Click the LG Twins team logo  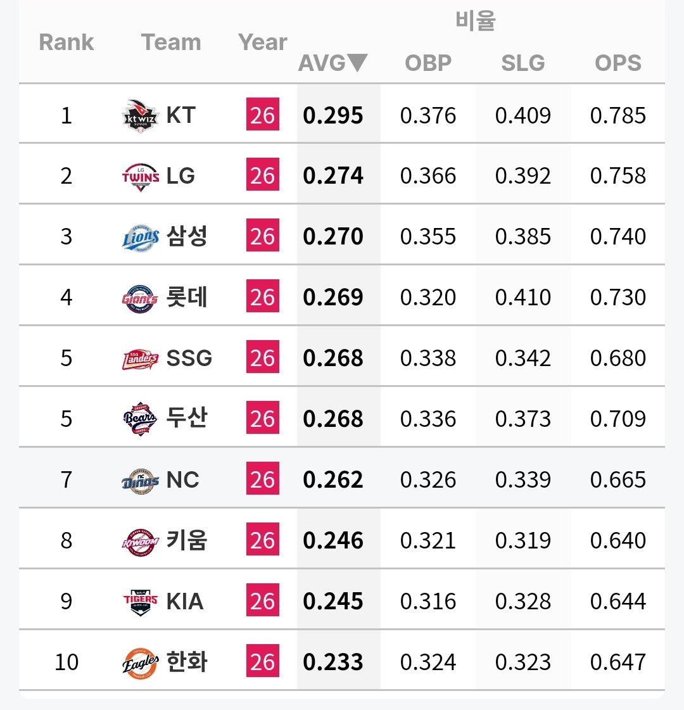(141, 177)
